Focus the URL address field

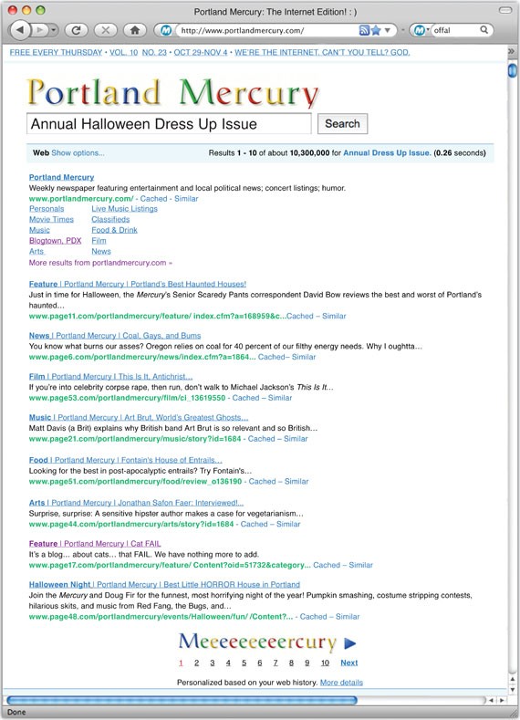tap(266, 30)
